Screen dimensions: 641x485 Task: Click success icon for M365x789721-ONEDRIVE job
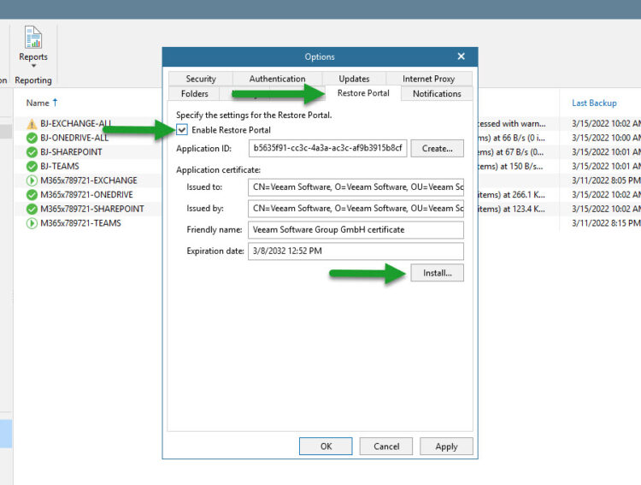click(32, 195)
